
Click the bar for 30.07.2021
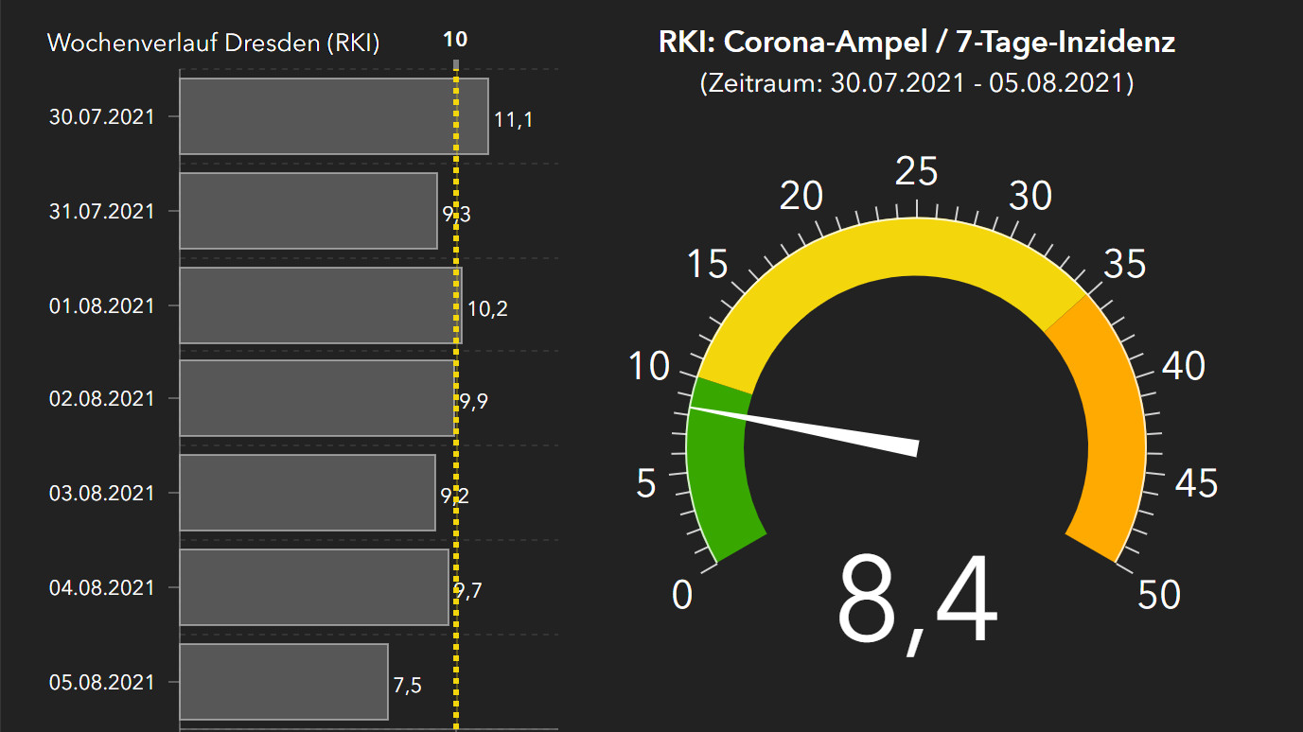click(x=333, y=116)
